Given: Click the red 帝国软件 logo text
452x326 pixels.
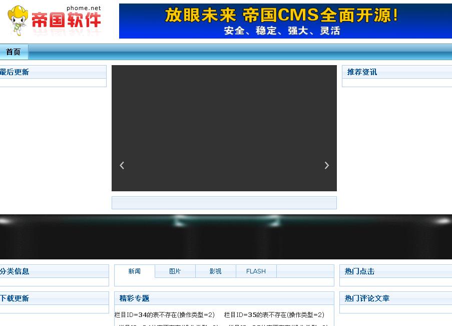Looking at the screenshot, I should pos(66,21).
